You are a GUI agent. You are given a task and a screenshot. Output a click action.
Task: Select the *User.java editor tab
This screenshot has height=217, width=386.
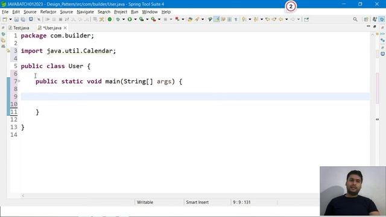pos(52,28)
